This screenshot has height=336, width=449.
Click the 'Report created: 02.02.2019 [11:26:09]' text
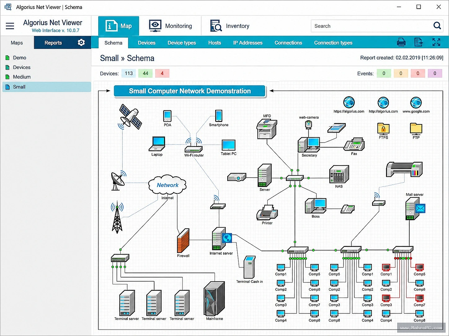click(x=402, y=58)
